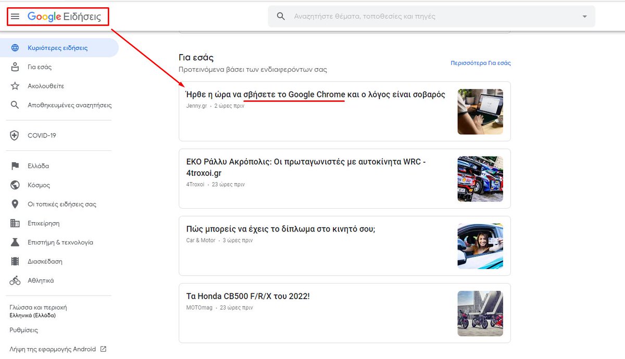This screenshot has width=625, height=359.
Task: Click external link icon next to Android app
Action: [x=103, y=349]
